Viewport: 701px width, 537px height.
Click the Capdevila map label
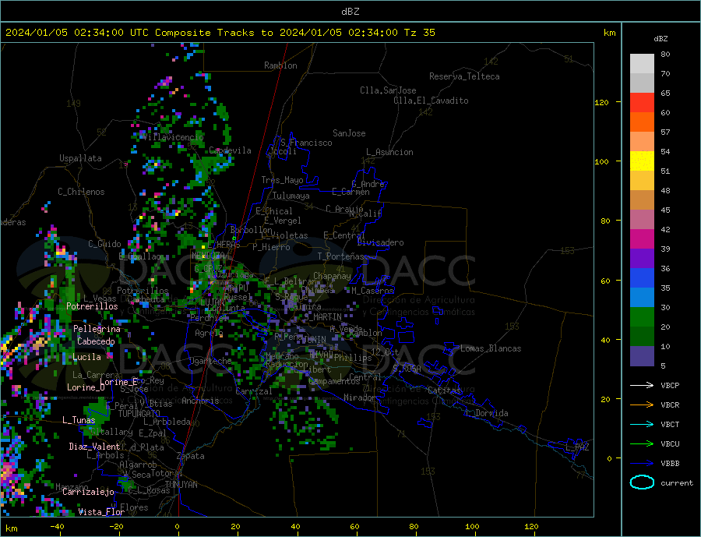(230, 150)
